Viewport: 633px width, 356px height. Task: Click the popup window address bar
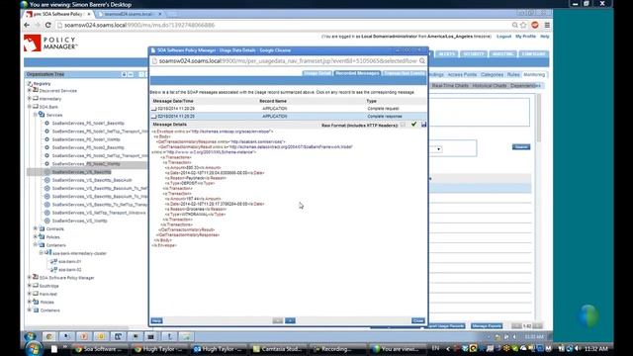pos(288,61)
